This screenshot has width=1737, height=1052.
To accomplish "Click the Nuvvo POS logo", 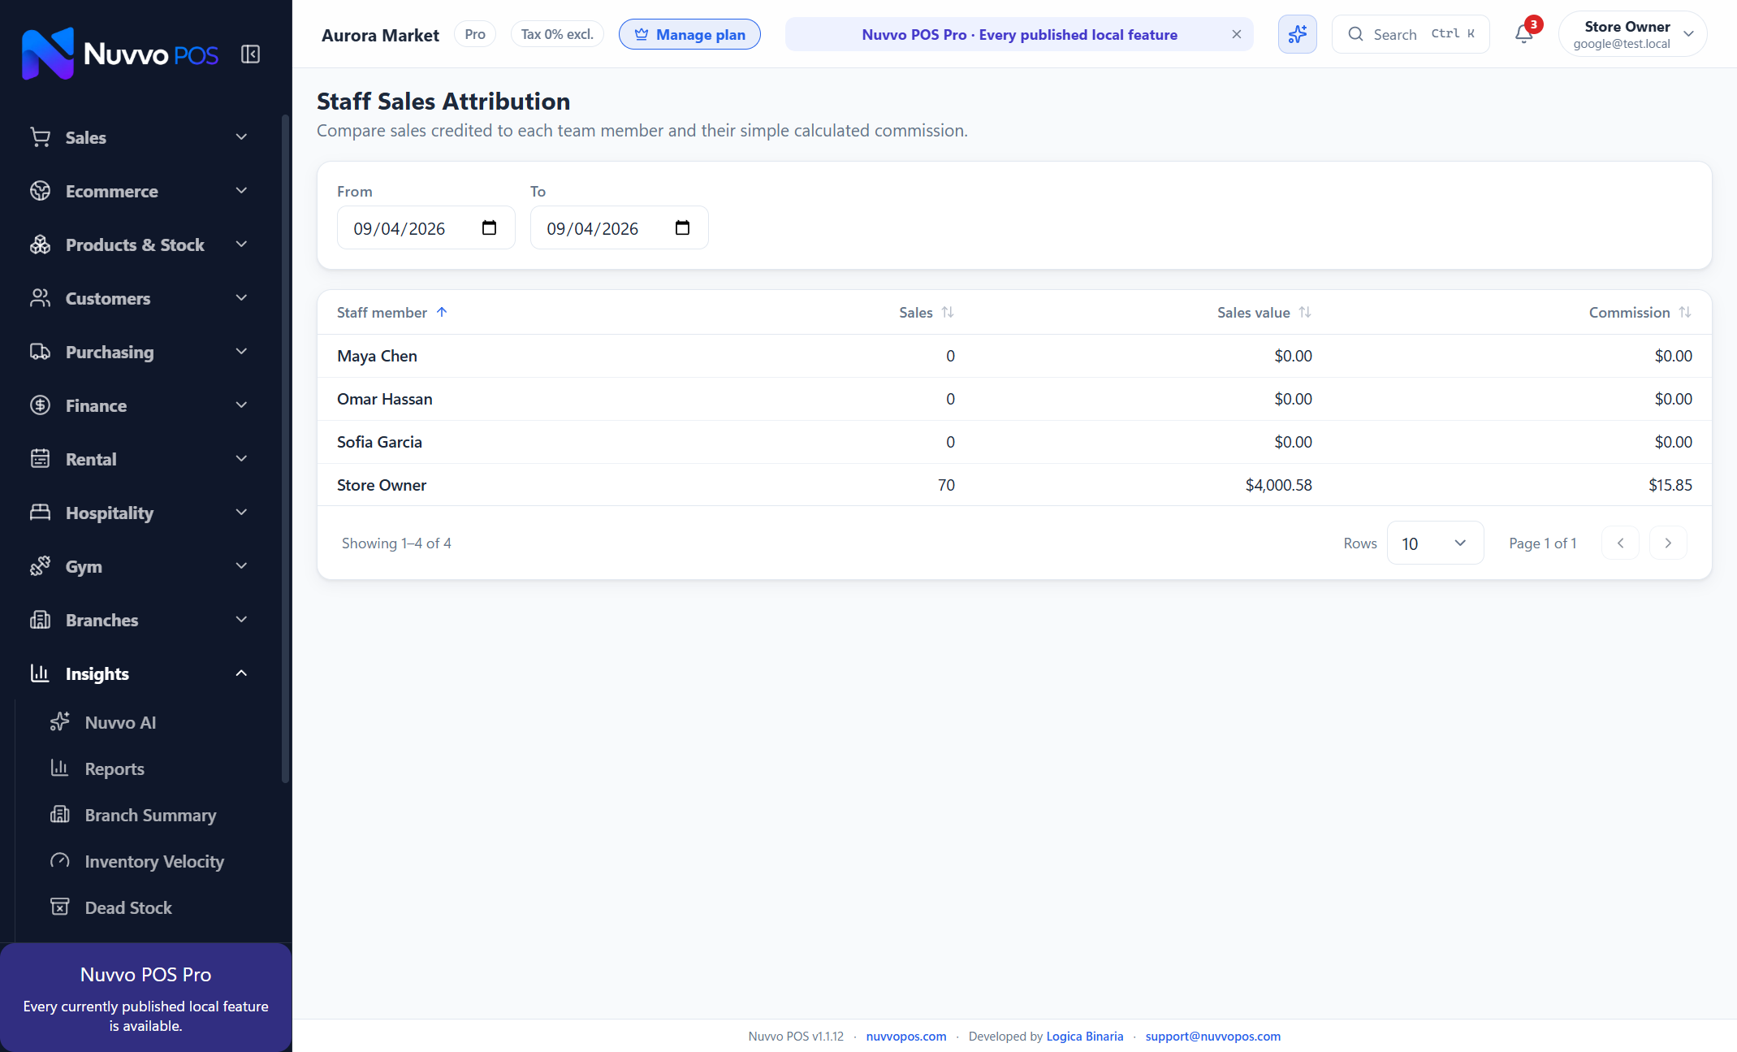I will click(x=120, y=54).
